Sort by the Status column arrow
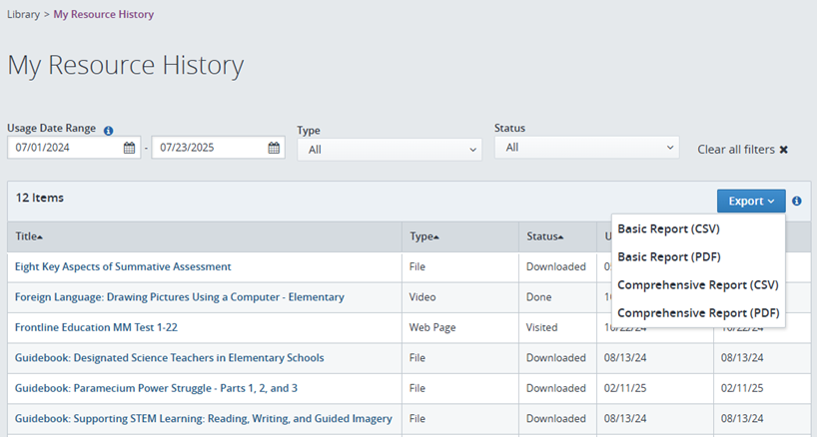This screenshot has width=817, height=437. (560, 237)
